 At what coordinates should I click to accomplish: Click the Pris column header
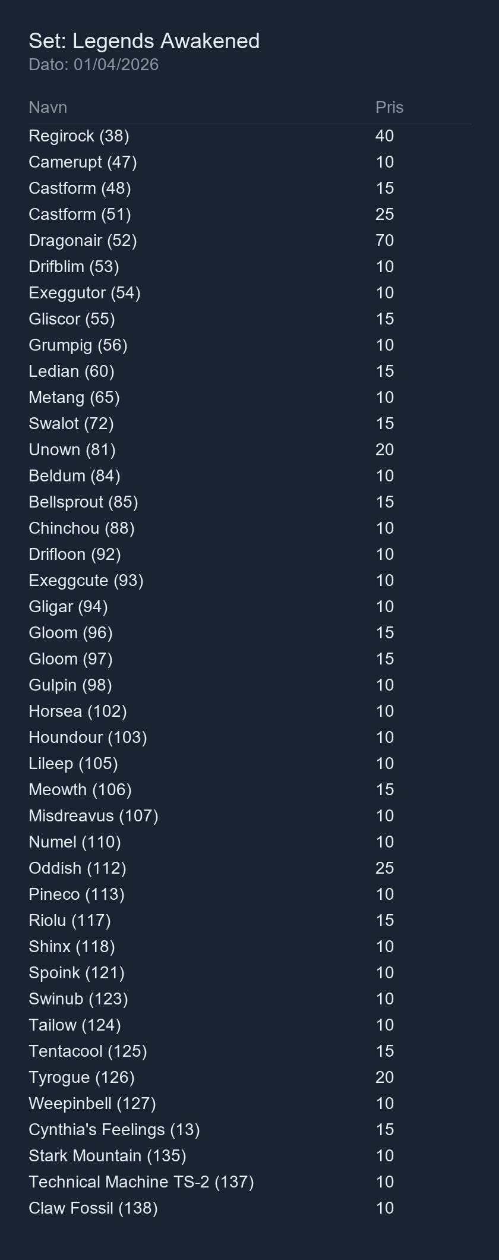(389, 108)
